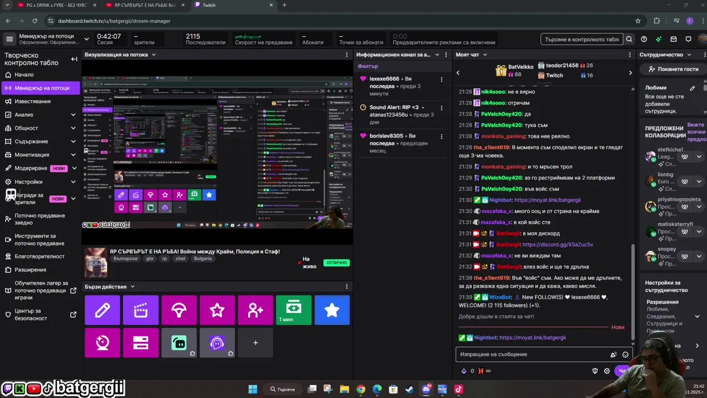Expand the Монетизация sidebar section
Viewport: 707px width, 398px height.
click(x=73, y=155)
